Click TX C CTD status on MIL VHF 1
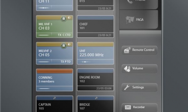Image resolution: width=188 pixels, height=112 pixels. click(64, 35)
